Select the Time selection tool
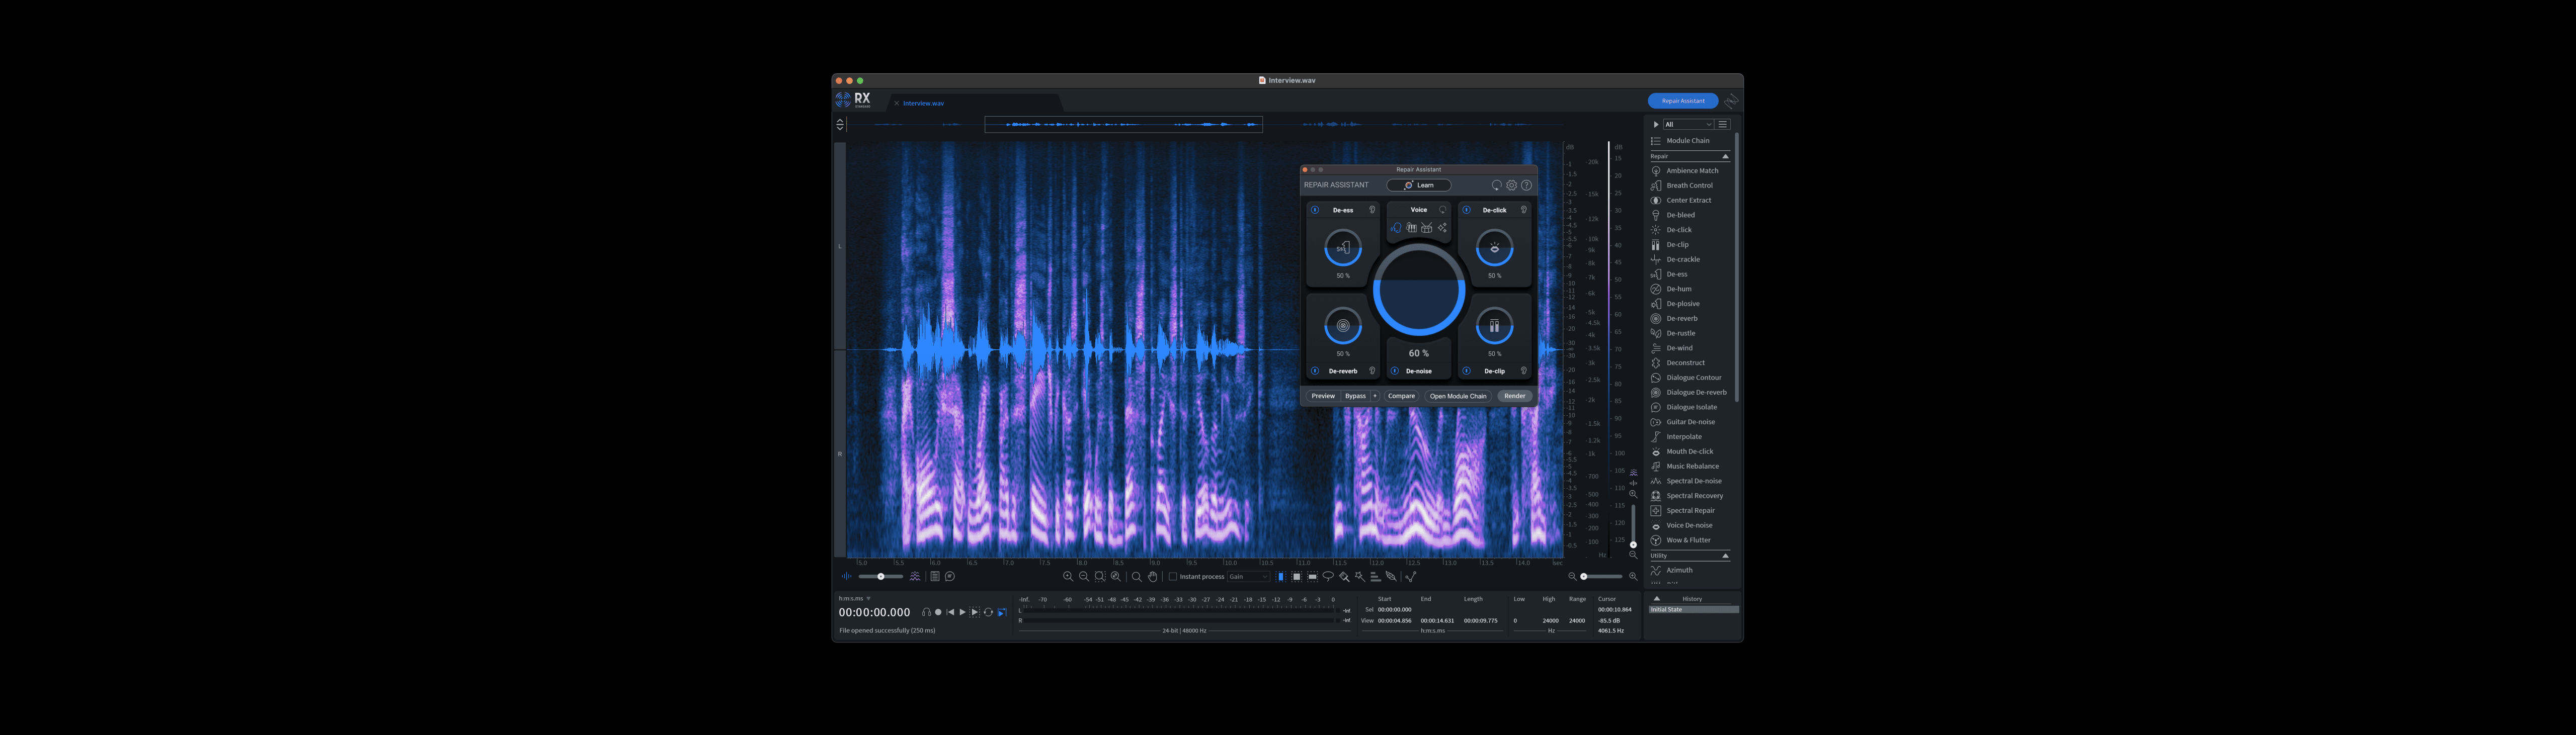Viewport: 2576px width, 735px height. pos(1281,576)
